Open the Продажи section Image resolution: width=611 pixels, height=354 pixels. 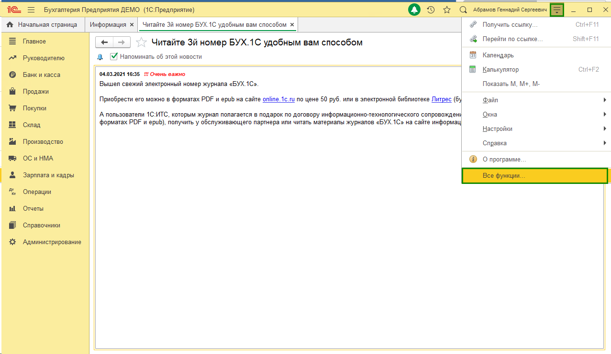tap(44, 92)
